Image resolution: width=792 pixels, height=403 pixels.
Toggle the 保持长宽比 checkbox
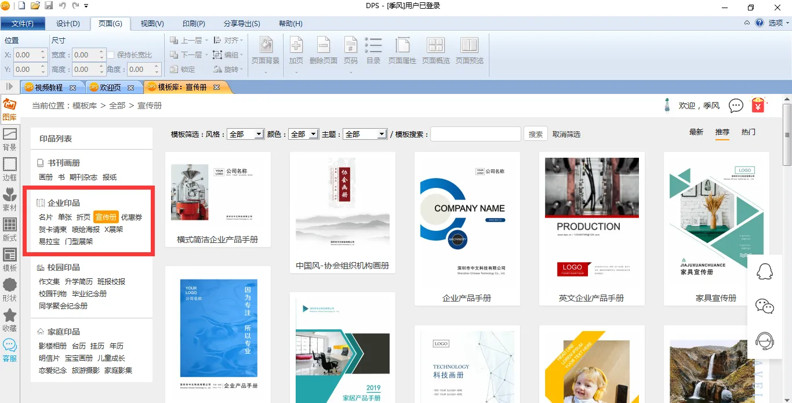click(111, 55)
